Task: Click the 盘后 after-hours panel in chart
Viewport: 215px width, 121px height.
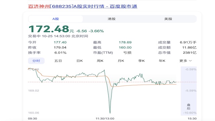Action: click(x=189, y=91)
